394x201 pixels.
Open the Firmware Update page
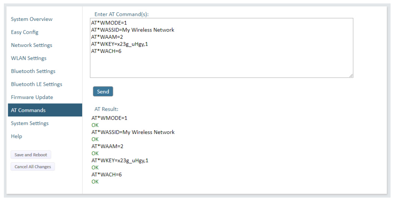pos(32,97)
